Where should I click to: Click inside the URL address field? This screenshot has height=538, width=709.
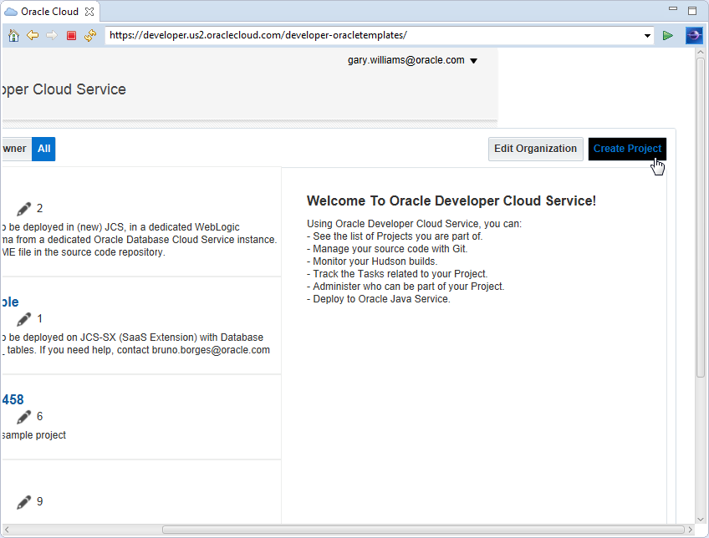[x=334, y=35]
